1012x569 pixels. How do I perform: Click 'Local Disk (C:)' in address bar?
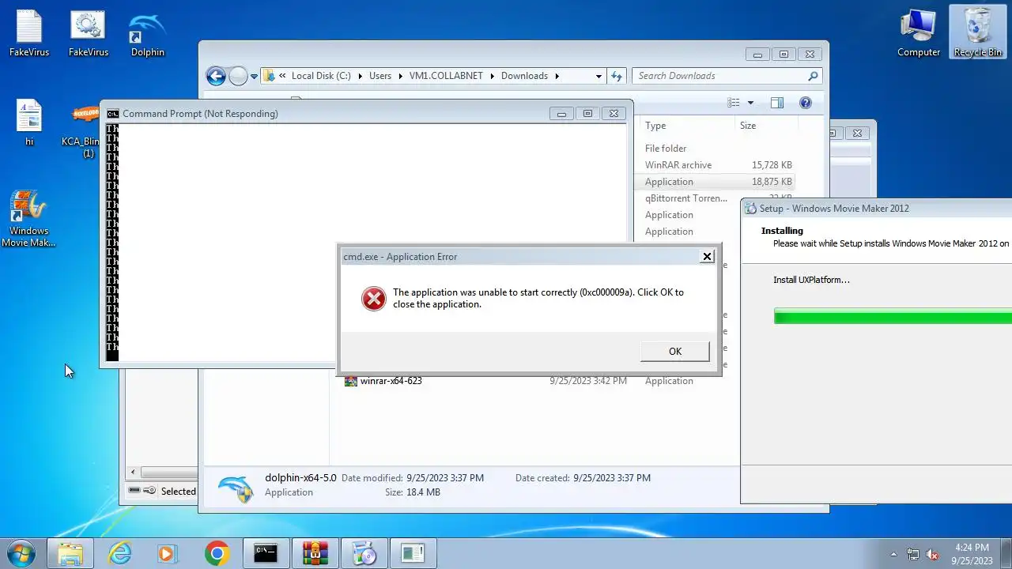point(321,76)
